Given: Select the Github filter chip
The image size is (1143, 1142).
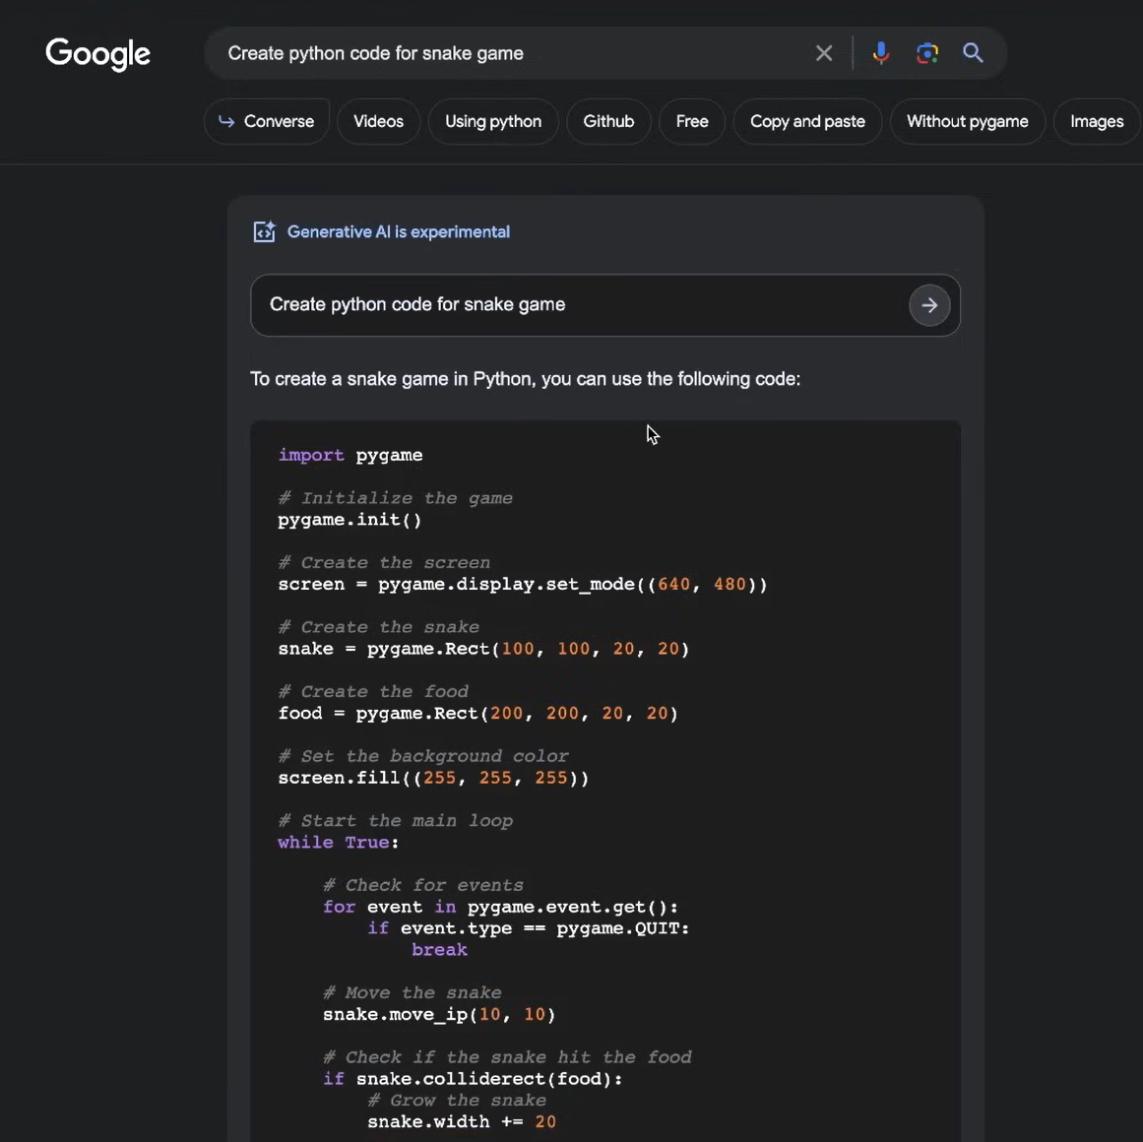Looking at the screenshot, I should click(608, 122).
